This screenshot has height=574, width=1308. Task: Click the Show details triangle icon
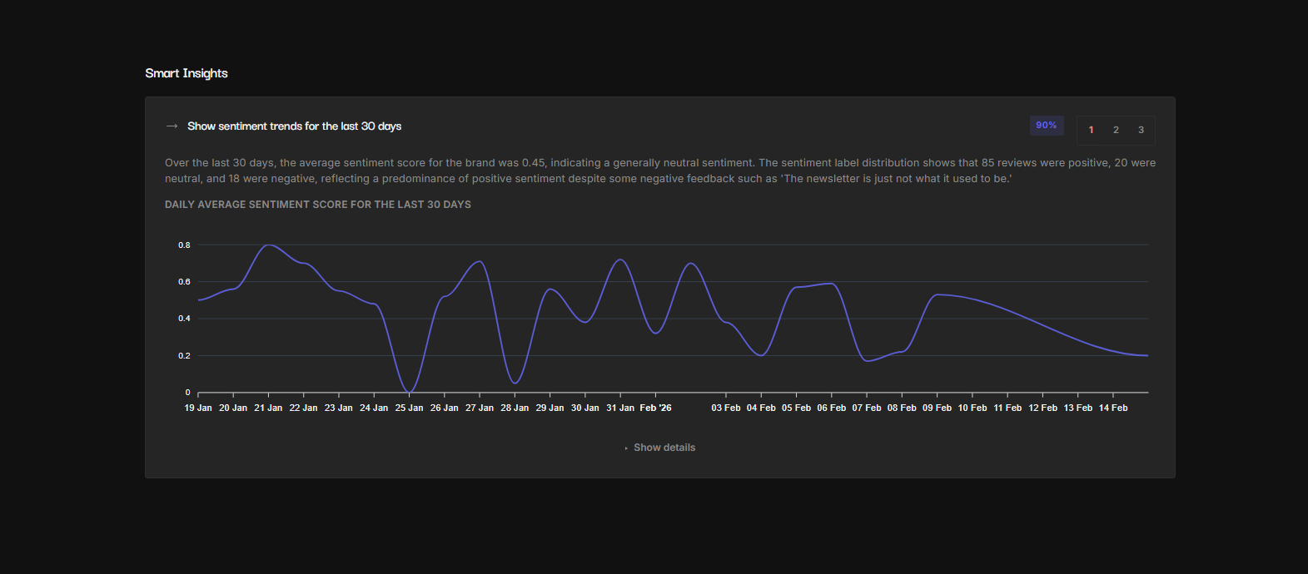pyautogui.click(x=626, y=448)
